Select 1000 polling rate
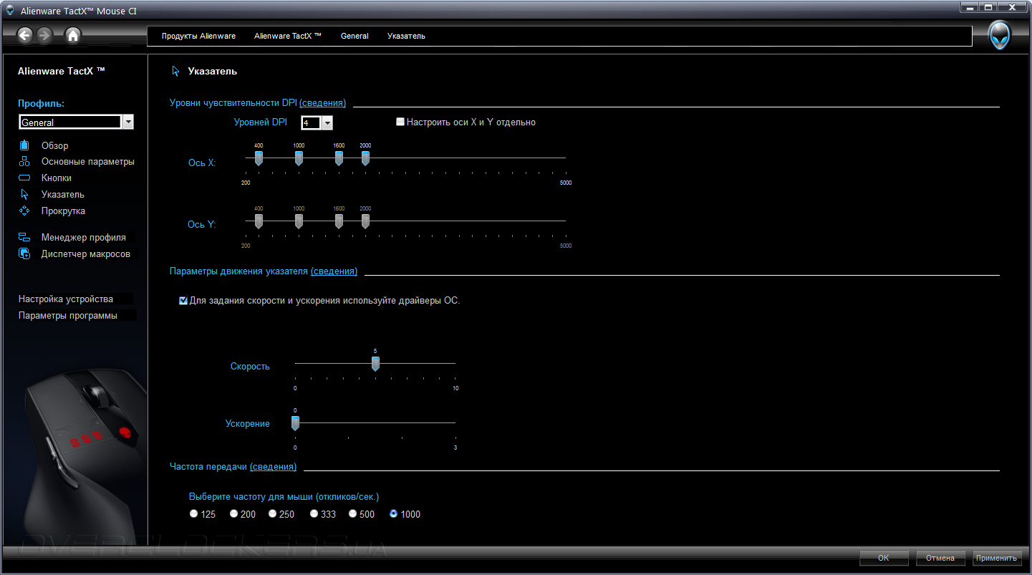 tap(393, 513)
